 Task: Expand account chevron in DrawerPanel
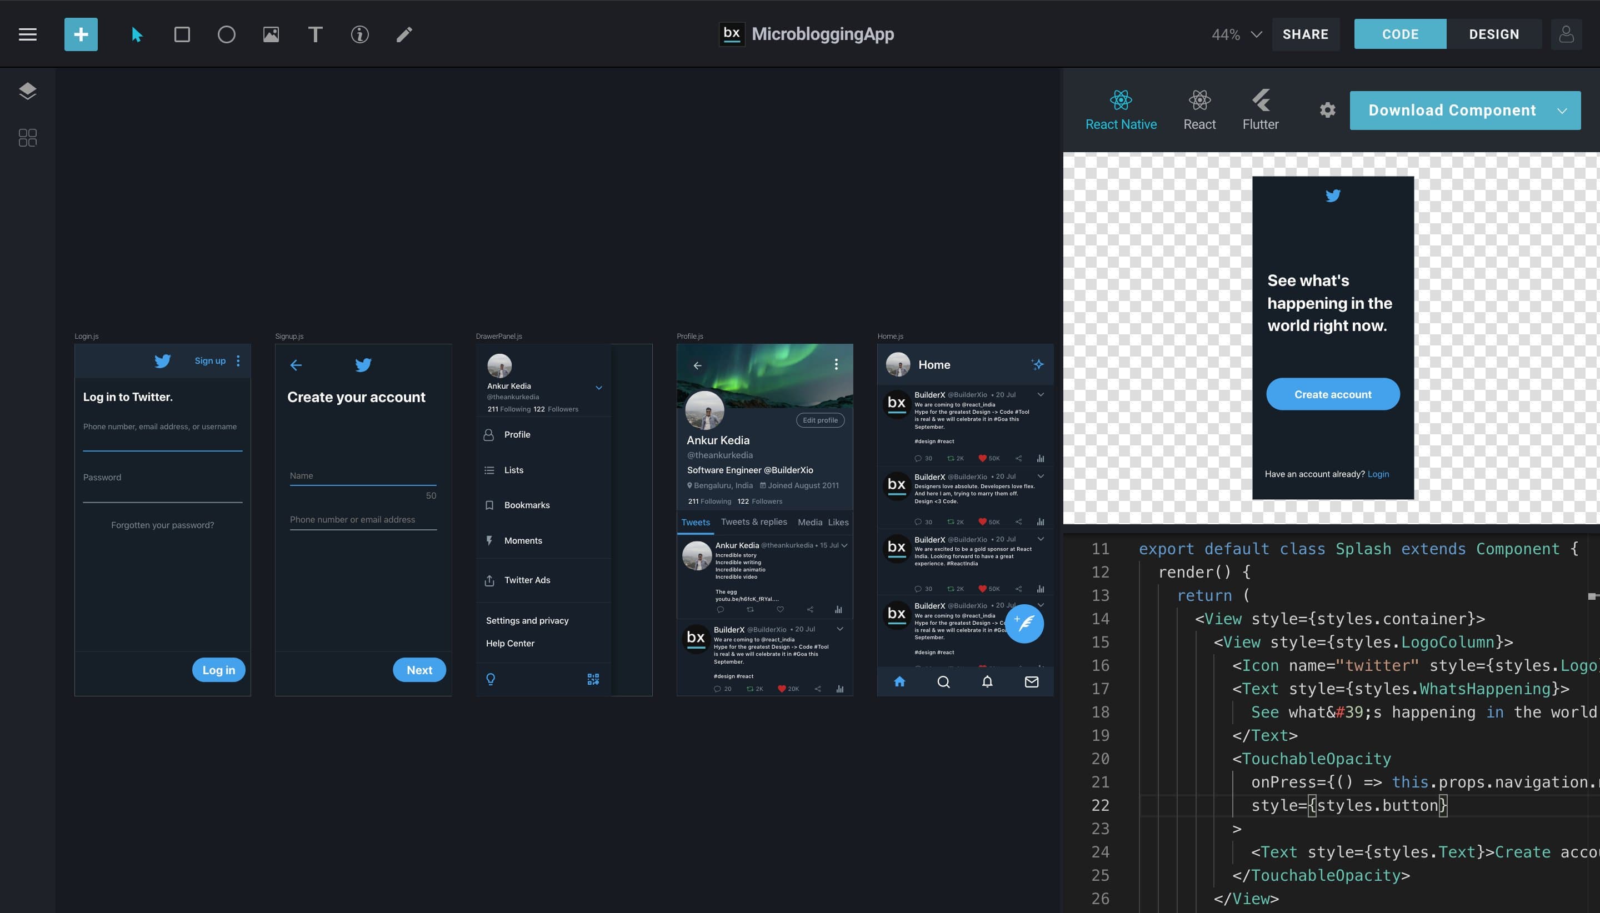click(x=599, y=388)
